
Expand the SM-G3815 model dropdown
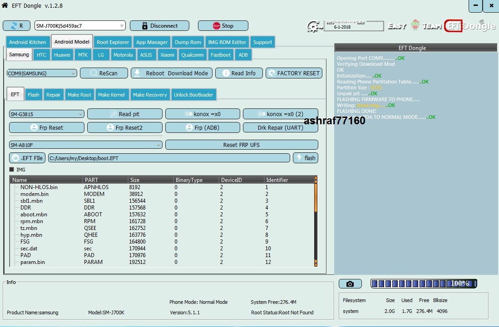pyautogui.click(x=47, y=114)
